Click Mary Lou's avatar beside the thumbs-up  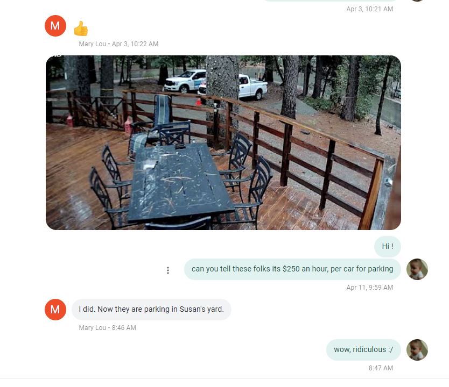55,26
